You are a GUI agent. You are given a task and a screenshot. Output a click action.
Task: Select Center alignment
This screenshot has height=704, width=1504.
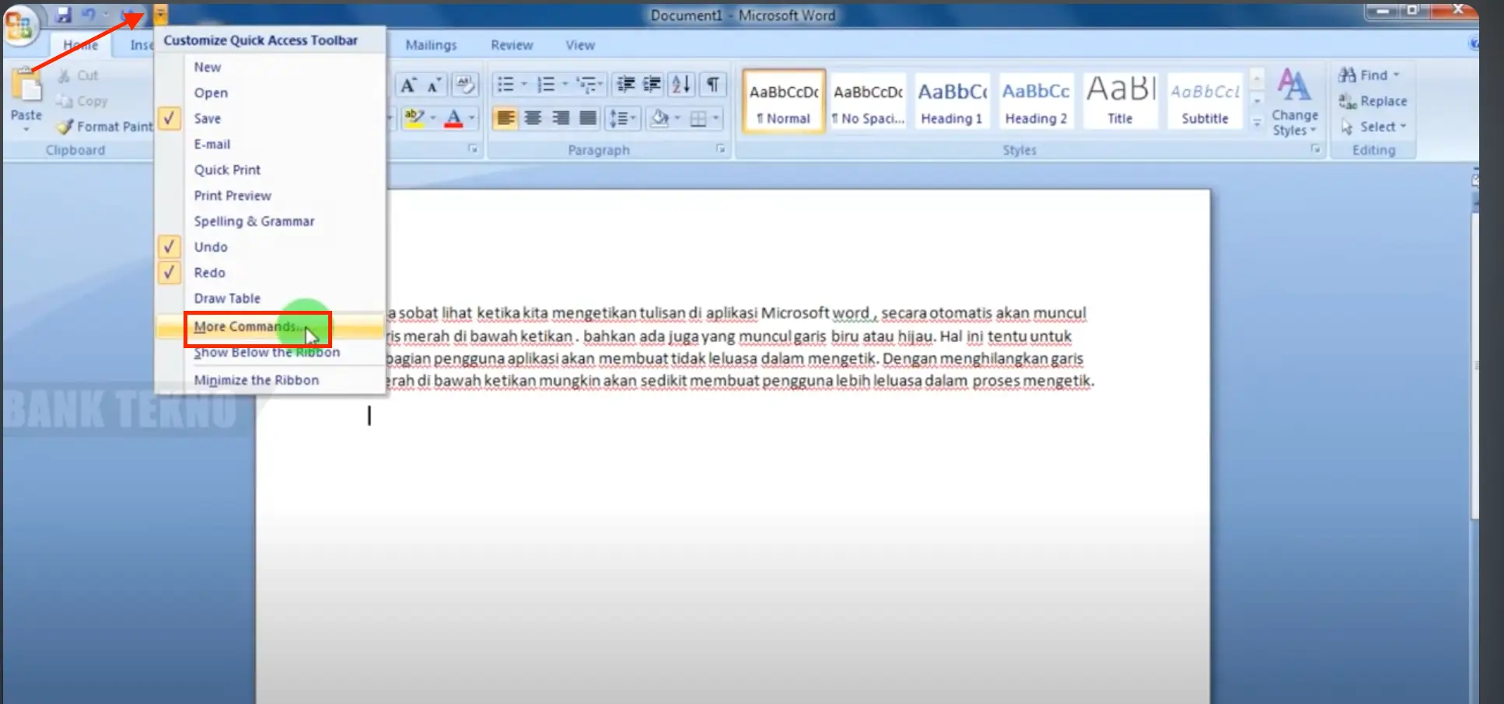[533, 118]
